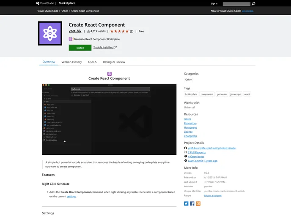Open 2 Pull Requests link
This screenshot has height=216, width=291.
click(x=197, y=152)
